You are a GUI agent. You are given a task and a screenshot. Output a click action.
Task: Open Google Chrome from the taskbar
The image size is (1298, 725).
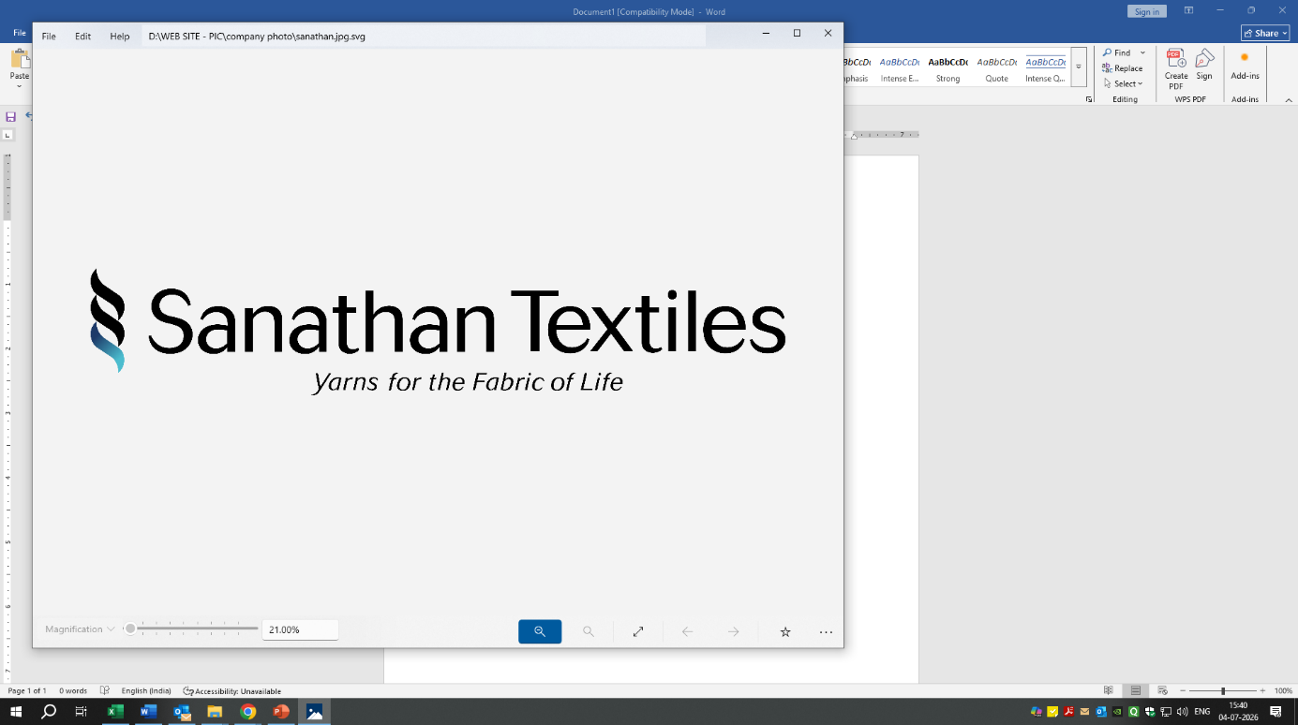tap(247, 712)
